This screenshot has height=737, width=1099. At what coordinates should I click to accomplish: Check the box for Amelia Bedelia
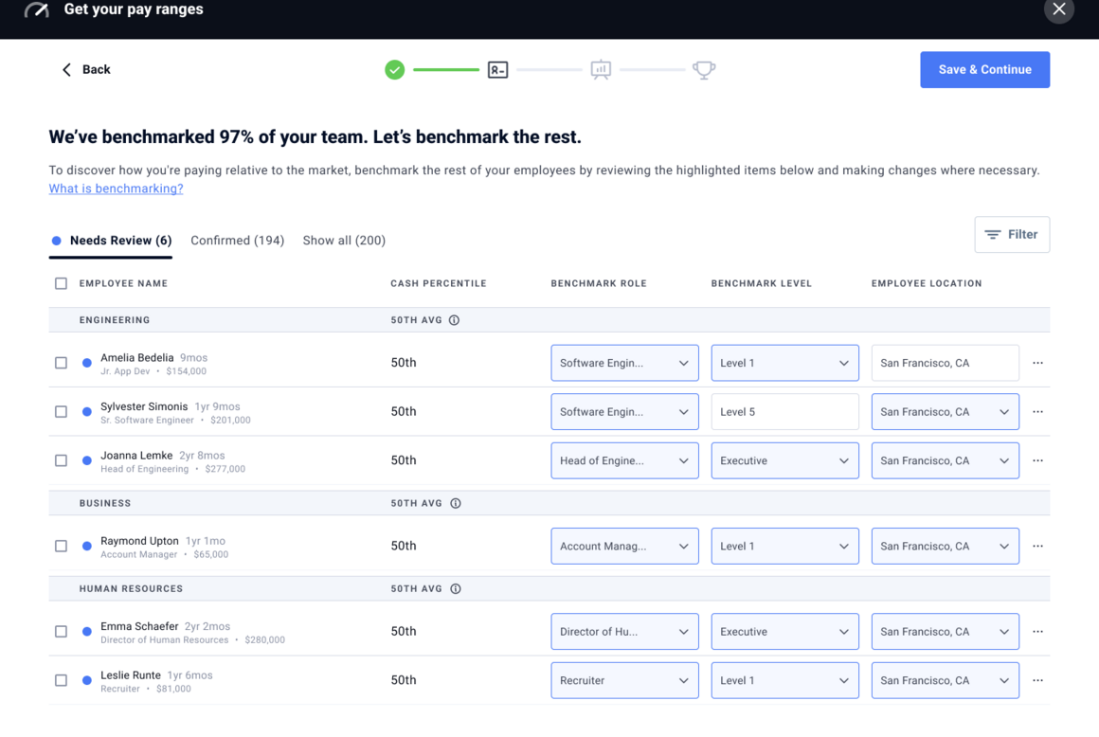tap(61, 363)
